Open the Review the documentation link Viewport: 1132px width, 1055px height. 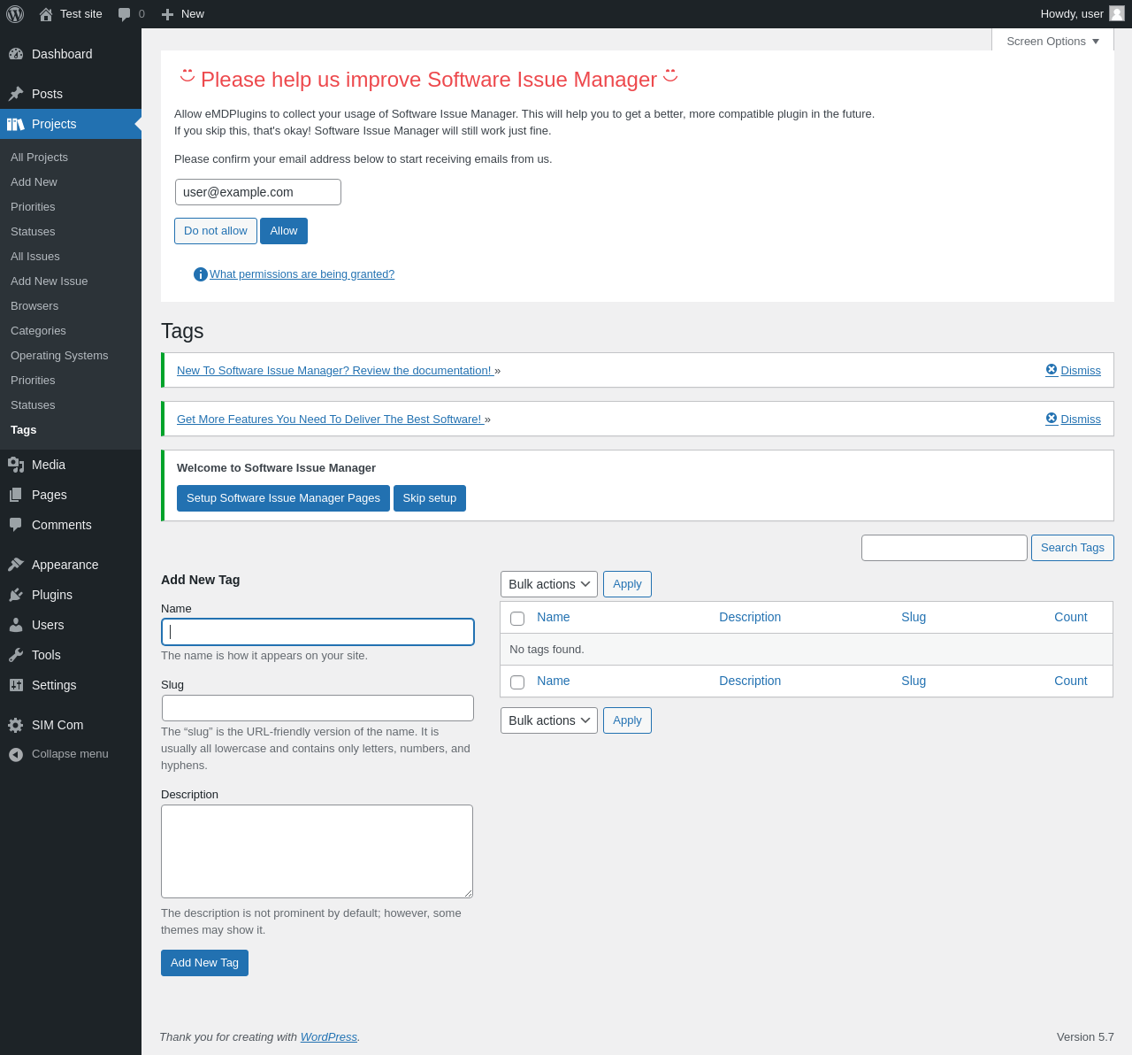(335, 371)
